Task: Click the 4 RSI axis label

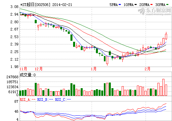Action: tap(18, 119)
